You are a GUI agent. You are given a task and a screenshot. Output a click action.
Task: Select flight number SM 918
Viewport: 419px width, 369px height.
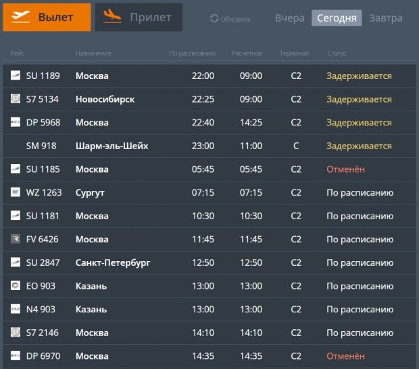tap(41, 146)
